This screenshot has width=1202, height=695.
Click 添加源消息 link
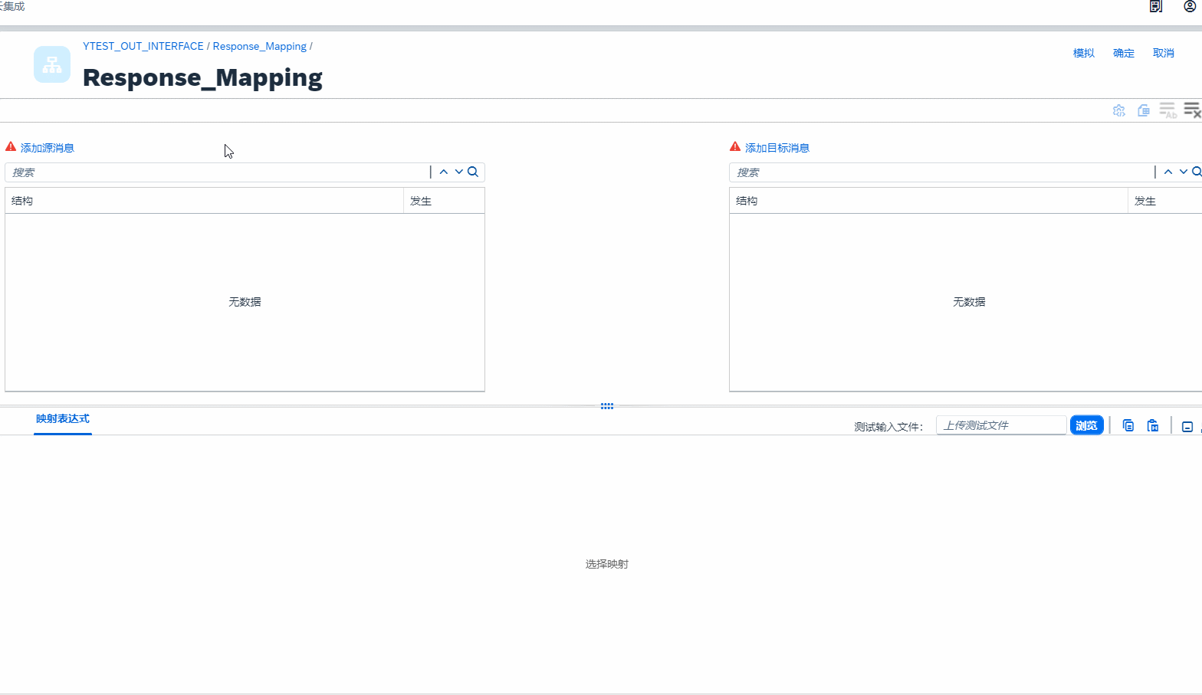tap(47, 148)
